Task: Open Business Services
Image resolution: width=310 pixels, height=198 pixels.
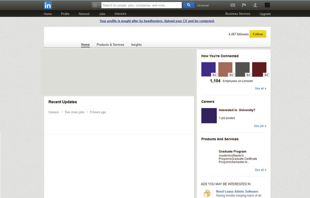Action: 238,14
